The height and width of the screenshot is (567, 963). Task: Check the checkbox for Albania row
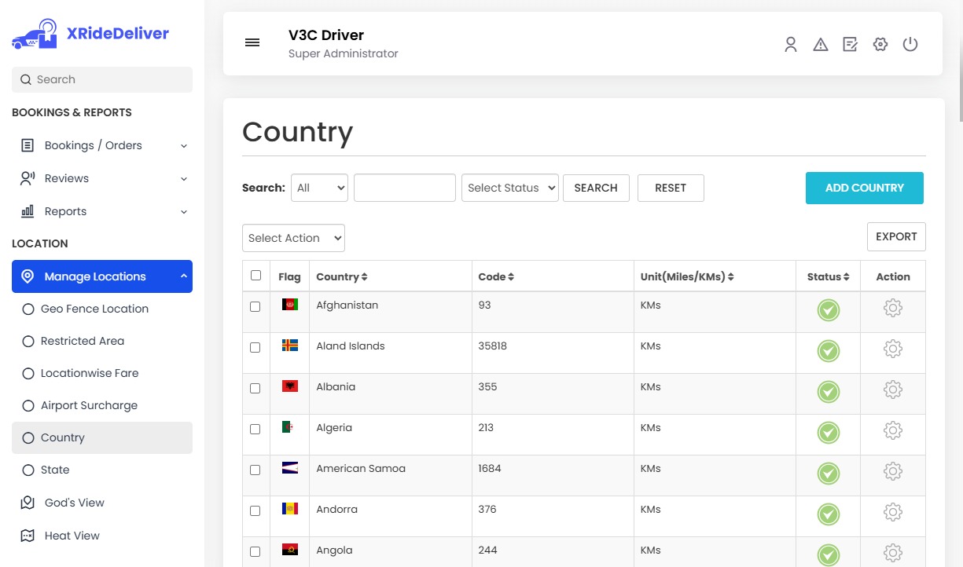(x=255, y=388)
